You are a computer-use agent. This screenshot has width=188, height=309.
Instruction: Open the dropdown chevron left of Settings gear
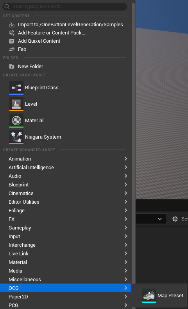160,219
